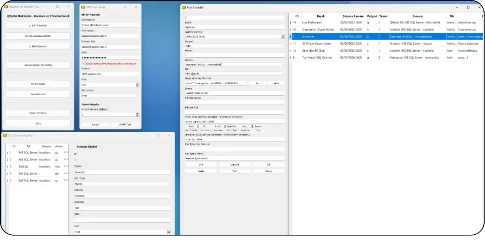Click 'Verileri Temizle' button
485x242 pixels.
pos(38,113)
